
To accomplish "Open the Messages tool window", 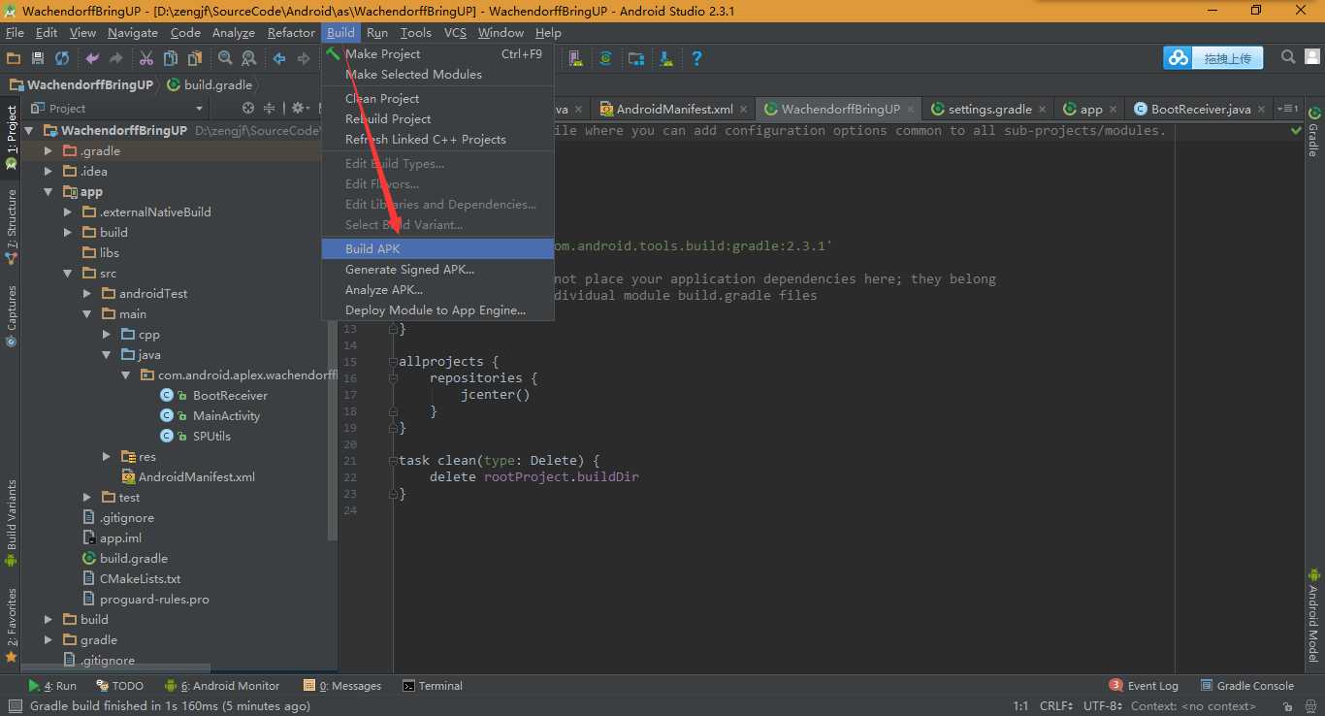I will pyautogui.click(x=342, y=685).
